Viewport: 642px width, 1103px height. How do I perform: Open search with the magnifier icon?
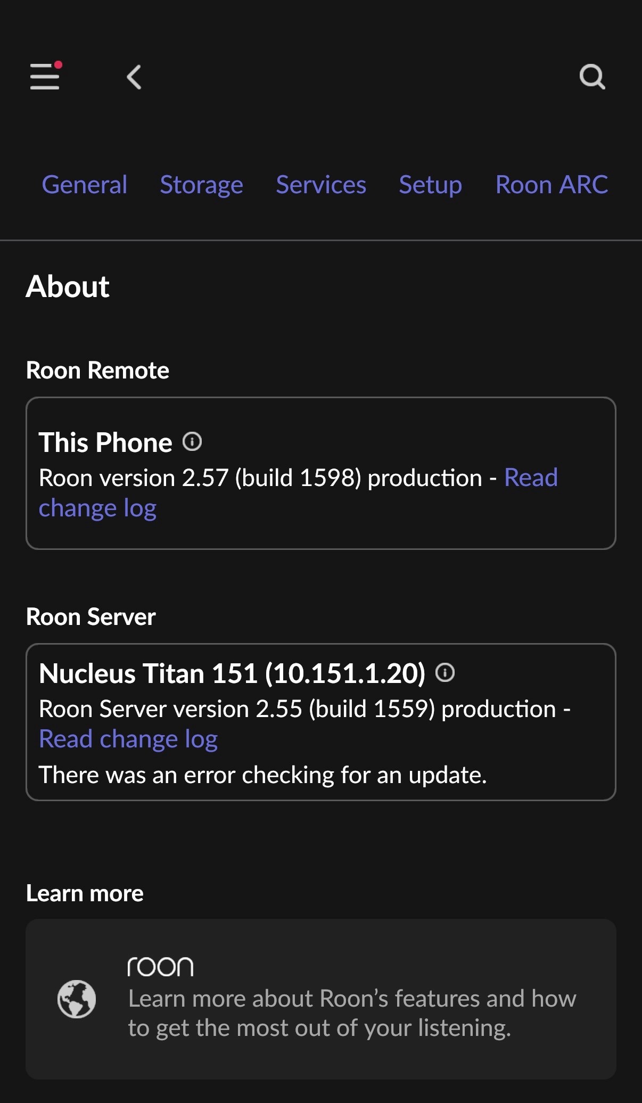[x=592, y=77]
